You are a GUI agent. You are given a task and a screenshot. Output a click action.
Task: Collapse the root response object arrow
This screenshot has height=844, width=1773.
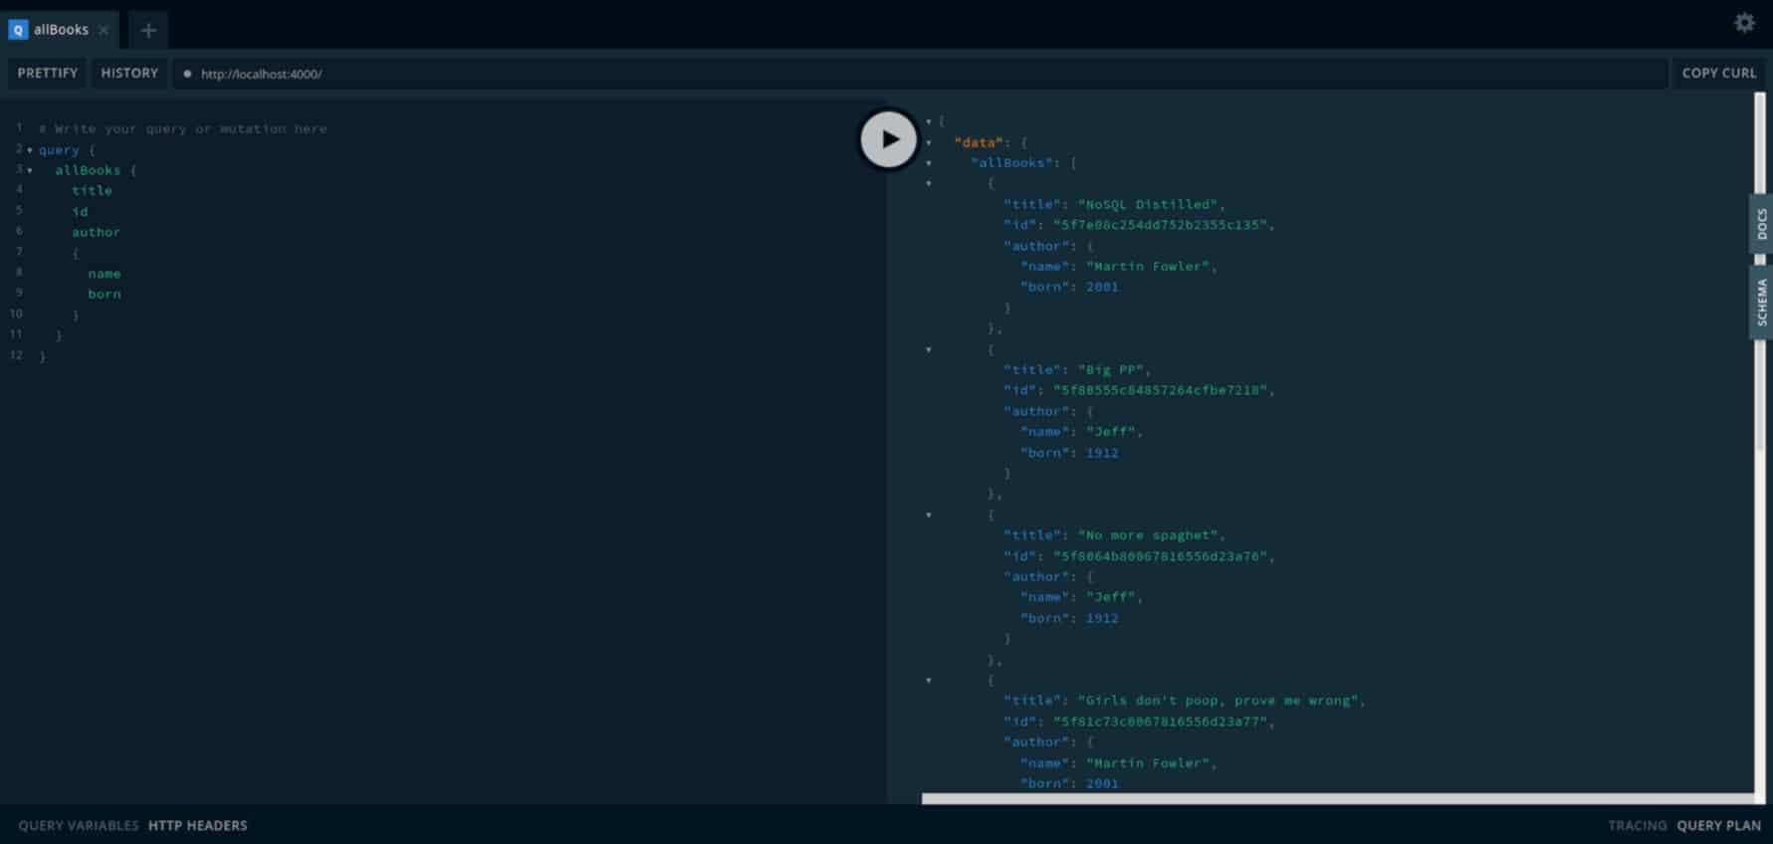[x=929, y=121]
